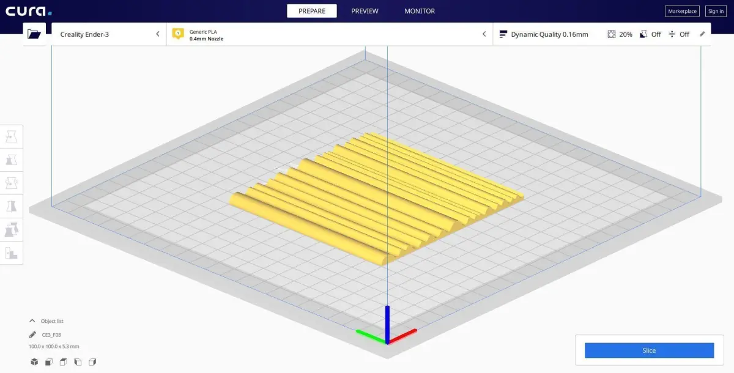This screenshot has height=373, width=734.
Task: Click the 20% infill setting
Action: (x=620, y=34)
